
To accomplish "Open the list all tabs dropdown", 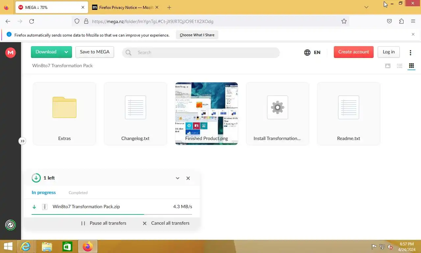I will pyautogui.click(x=366, y=7).
